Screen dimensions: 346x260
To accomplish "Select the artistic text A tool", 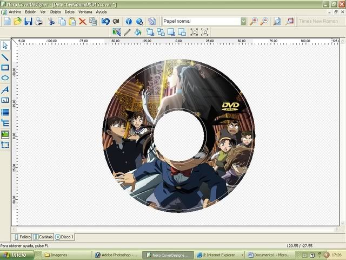I will [5, 90].
